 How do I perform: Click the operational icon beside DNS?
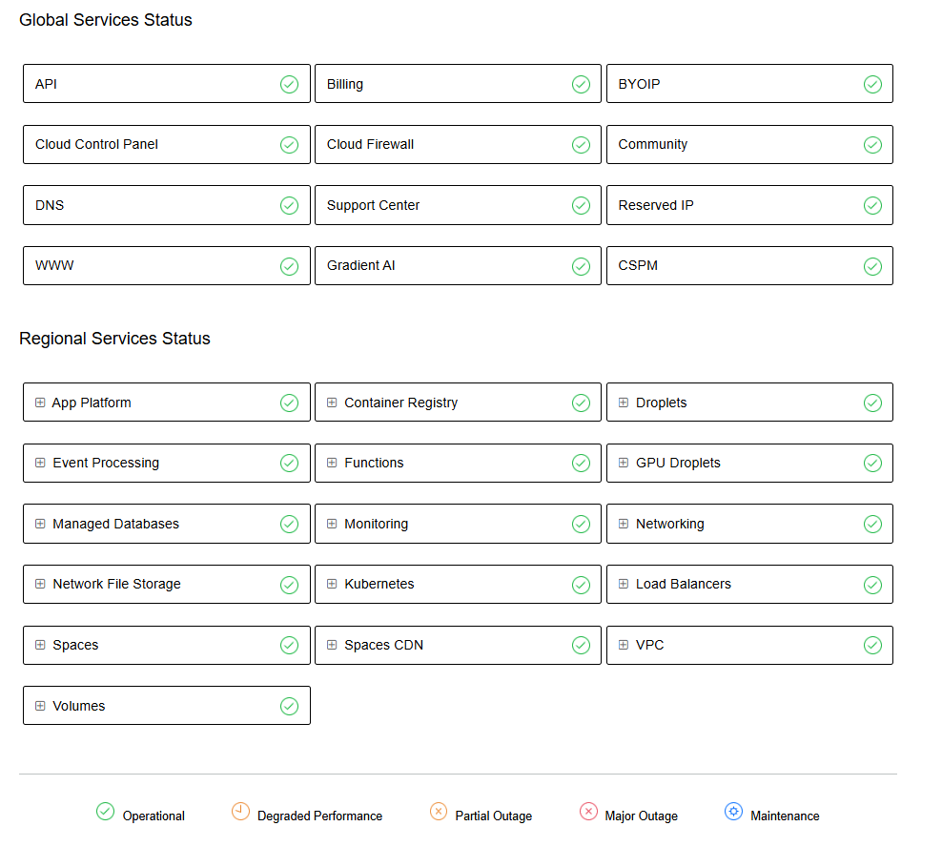[x=289, y=205]
